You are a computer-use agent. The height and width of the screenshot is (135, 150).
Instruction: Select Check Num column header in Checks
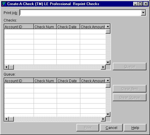45,27
